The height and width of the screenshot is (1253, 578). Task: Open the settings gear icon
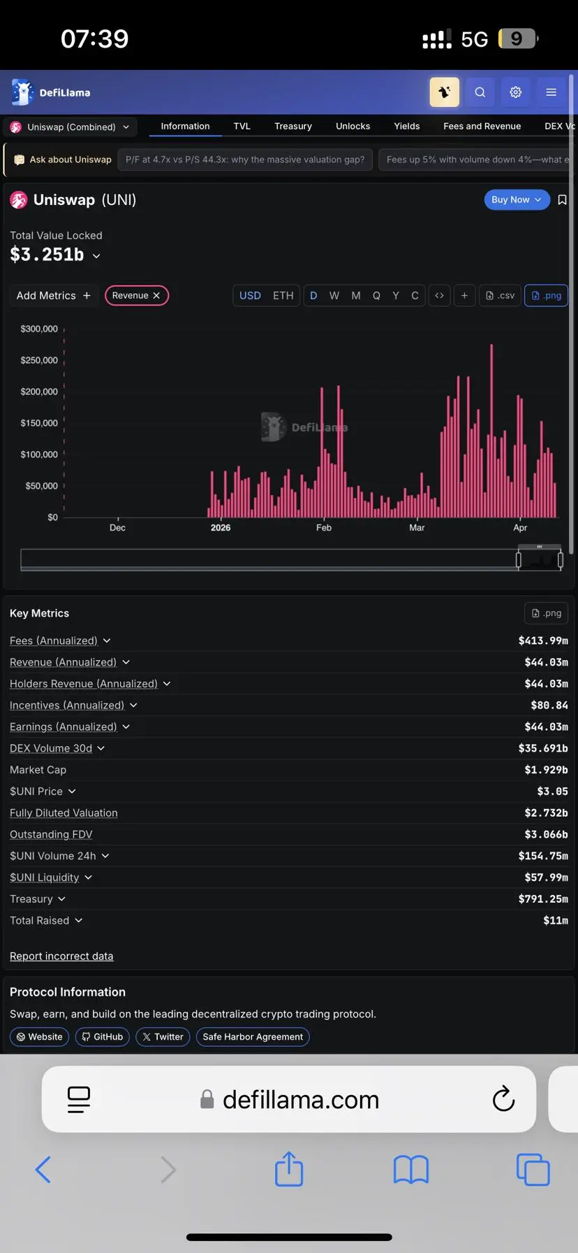tap(516, 92)
